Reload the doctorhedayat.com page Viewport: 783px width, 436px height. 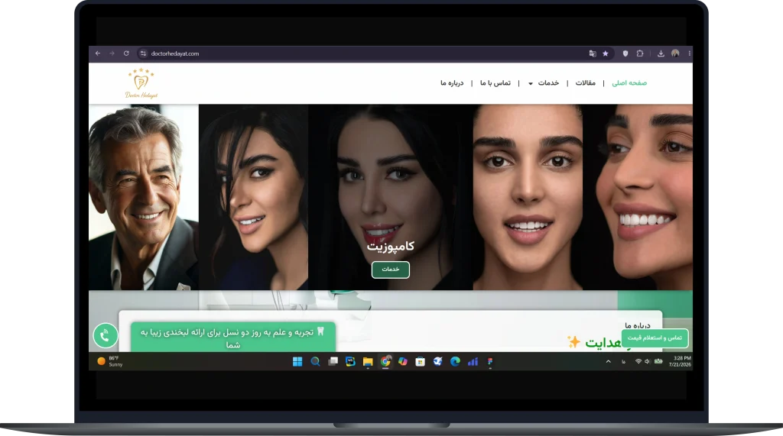point(126,53)
